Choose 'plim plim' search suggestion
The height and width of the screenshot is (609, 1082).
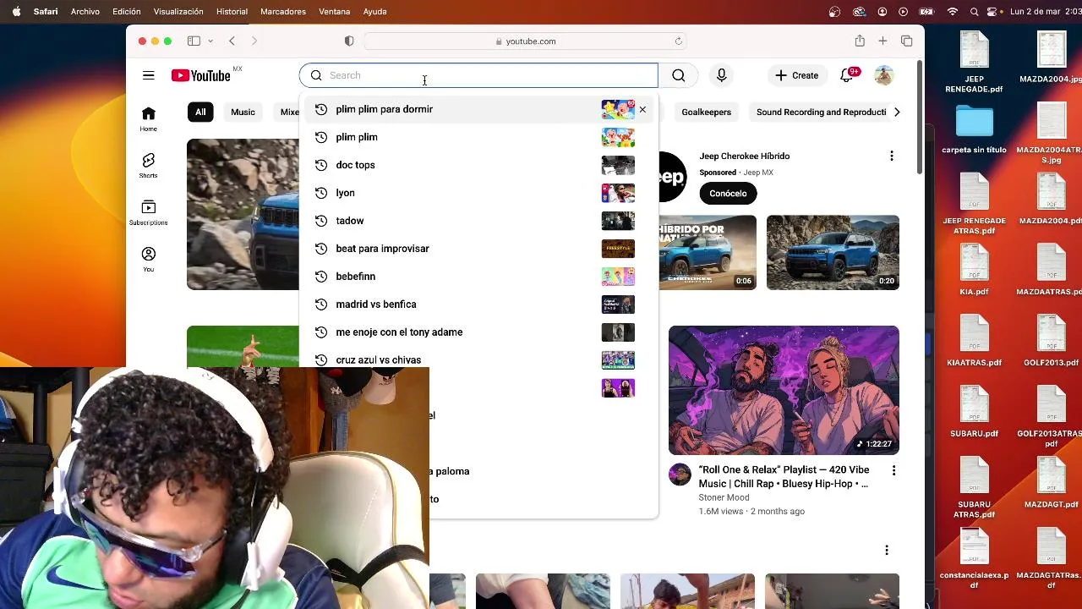[x=478, y=137]
